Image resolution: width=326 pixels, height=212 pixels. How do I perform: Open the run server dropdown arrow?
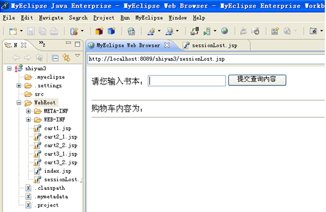click(x=215, y=31)
